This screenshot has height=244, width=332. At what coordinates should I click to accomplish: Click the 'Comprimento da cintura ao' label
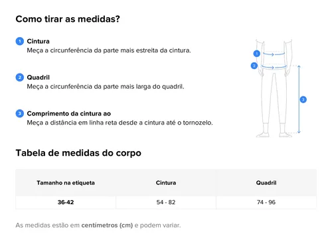[x=69, y=113]
